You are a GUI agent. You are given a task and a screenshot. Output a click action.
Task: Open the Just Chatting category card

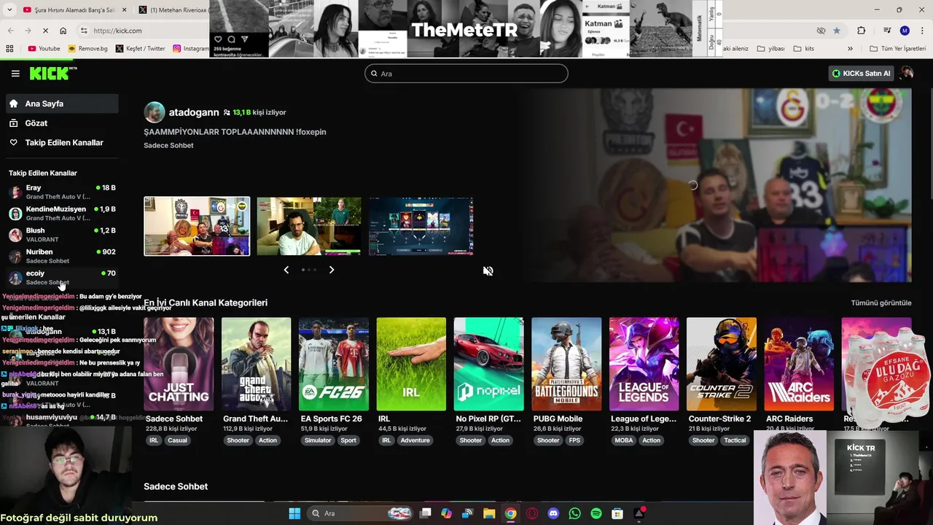click(179, 364)
